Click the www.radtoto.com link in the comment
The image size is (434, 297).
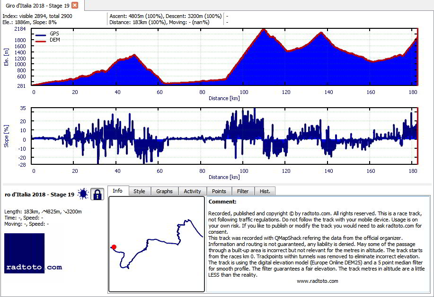pos(318,281)
